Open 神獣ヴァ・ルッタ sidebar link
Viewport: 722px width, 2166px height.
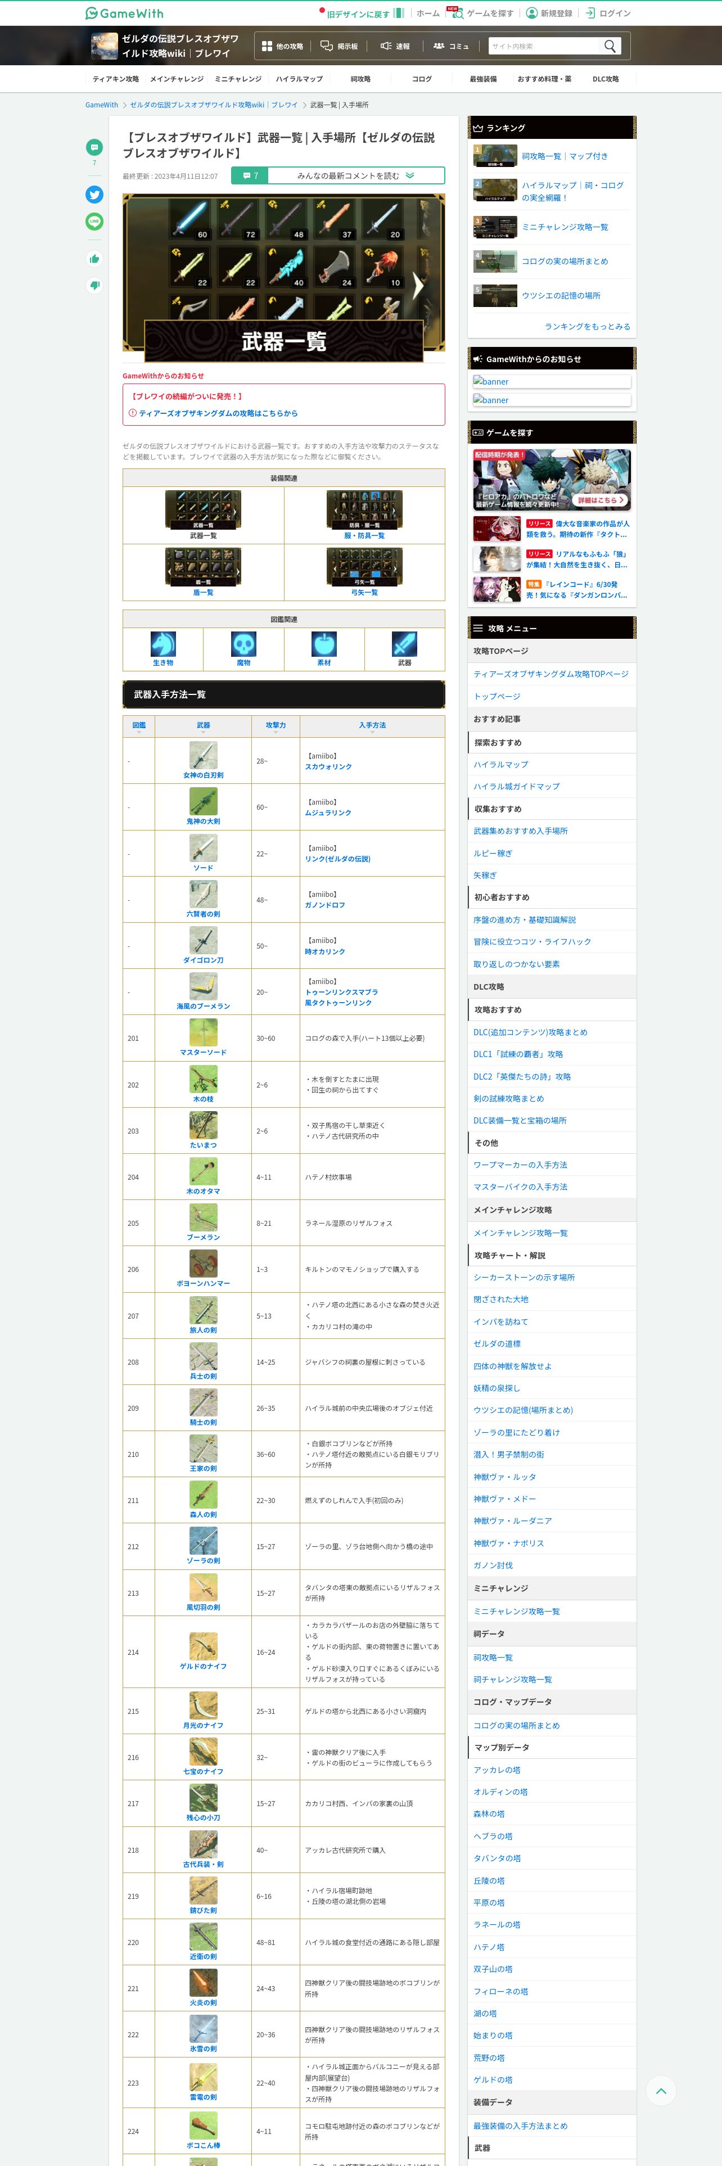coord(504,1477)
